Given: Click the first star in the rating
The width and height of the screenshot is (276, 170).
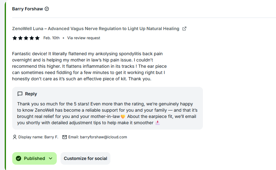Looking at the screenshot, I should tap(14, 38).
